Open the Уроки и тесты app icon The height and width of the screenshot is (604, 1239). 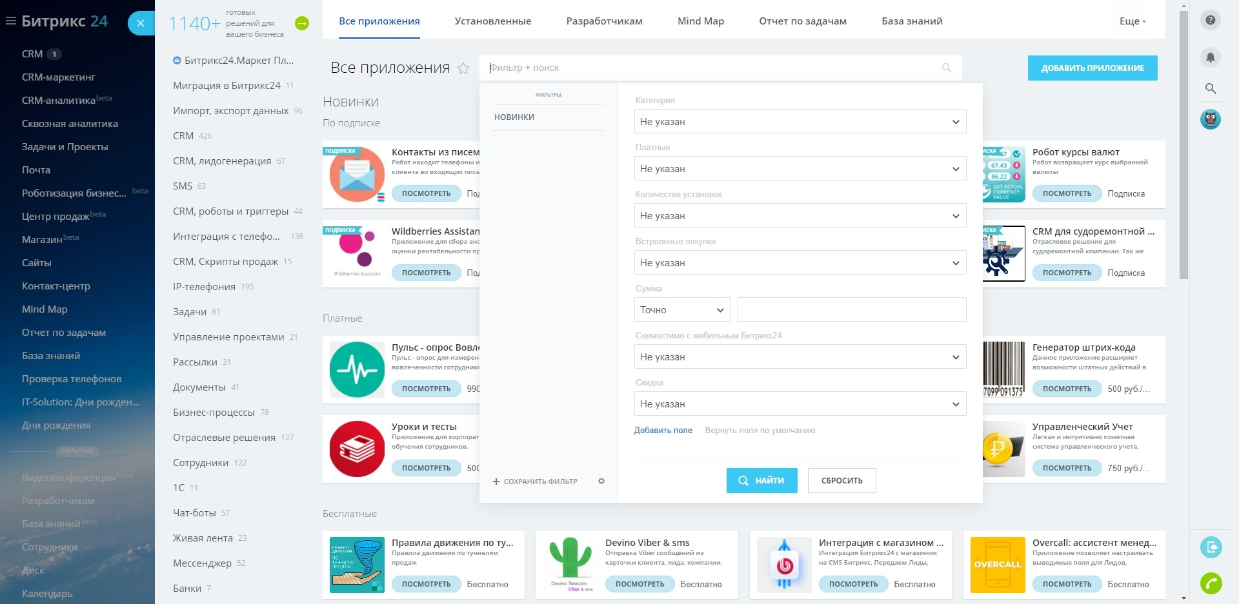[x=357, y=449]
